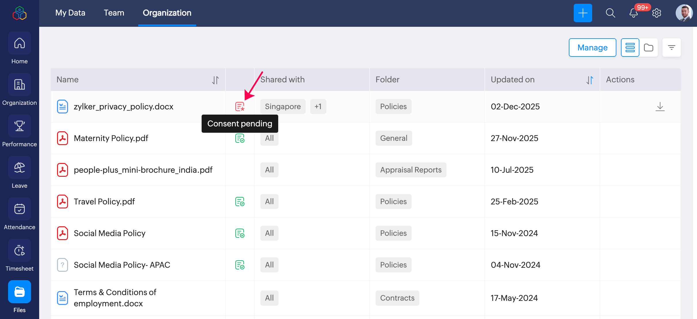The width and height of the screenshot is (697, 319).
Task: Open the search icon in top bar
Action: (x=610, y=13)
